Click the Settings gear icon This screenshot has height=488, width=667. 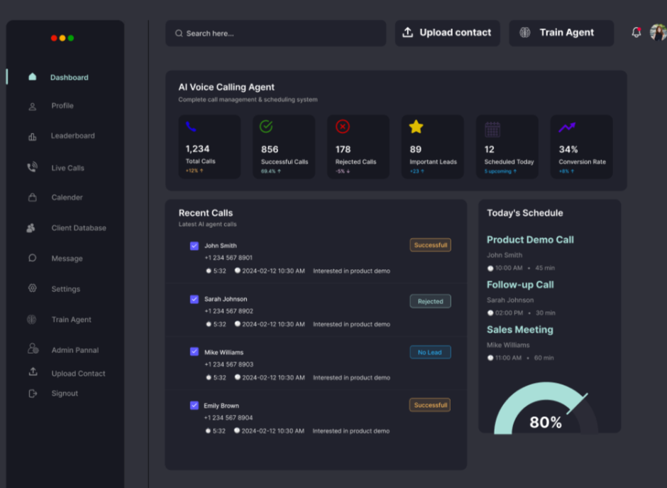tap(33, 288)
